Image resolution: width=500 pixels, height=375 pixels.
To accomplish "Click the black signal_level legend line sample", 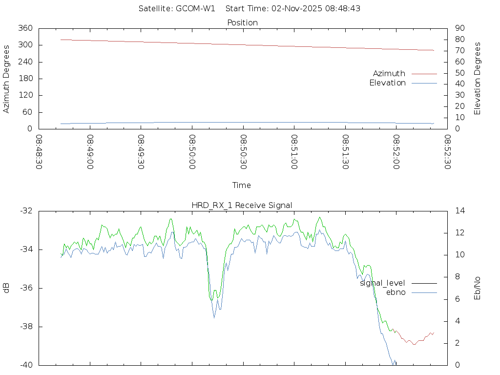I will point(424,283).
